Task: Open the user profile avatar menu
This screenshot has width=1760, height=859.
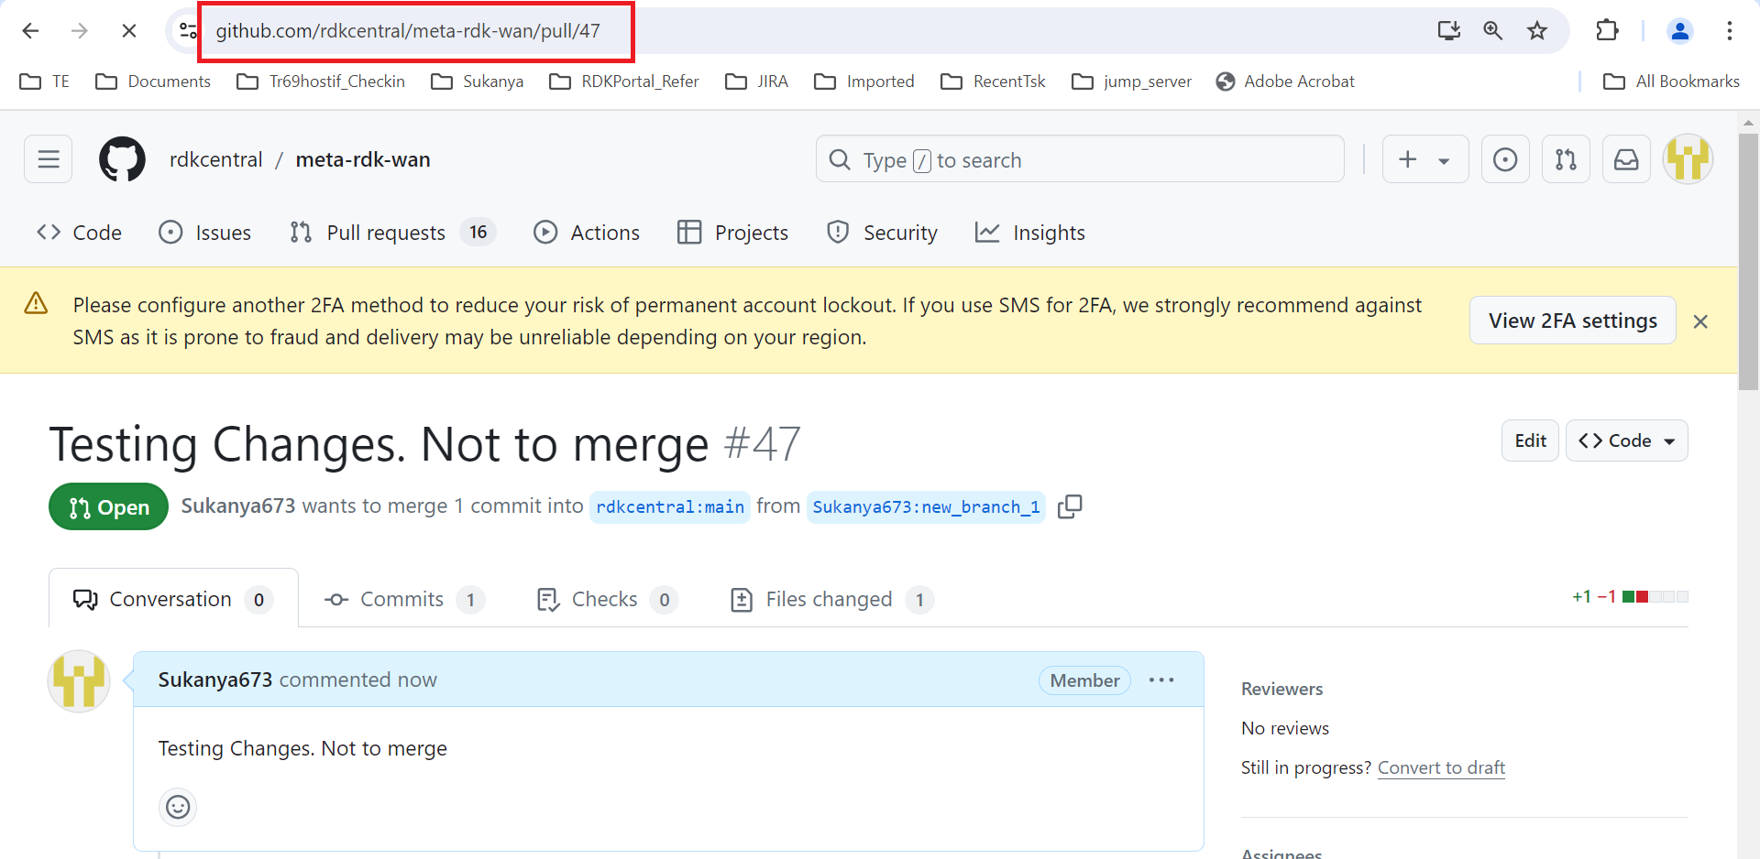Action: coord(1688,159)
